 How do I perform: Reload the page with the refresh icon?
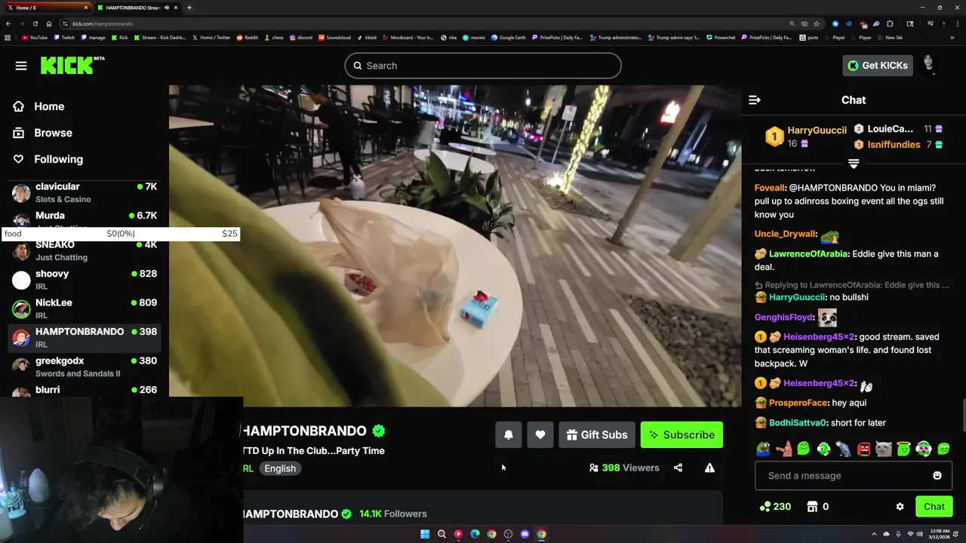coord(35,23)
